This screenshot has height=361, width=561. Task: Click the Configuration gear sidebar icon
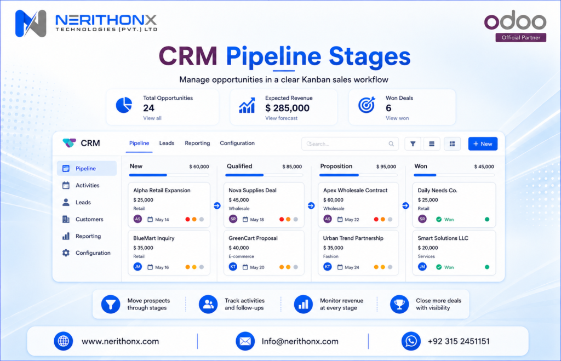(x=66, y=253)
